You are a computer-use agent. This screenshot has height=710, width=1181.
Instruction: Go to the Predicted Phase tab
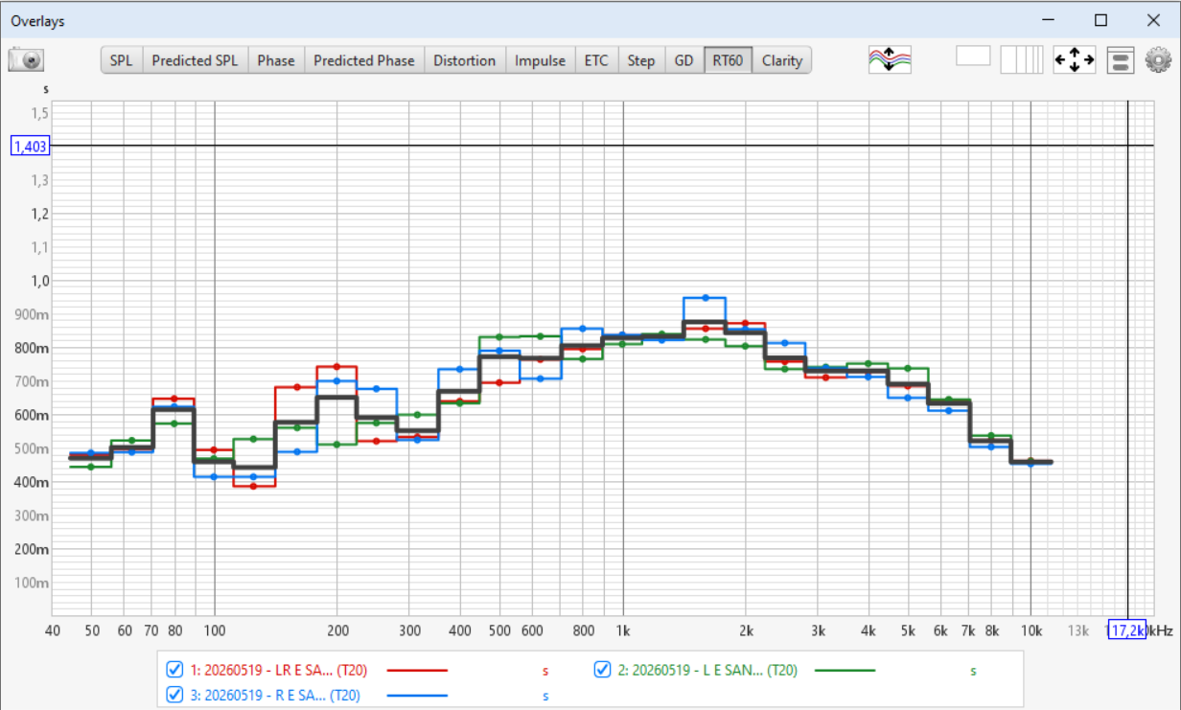[x=364, y=60]
